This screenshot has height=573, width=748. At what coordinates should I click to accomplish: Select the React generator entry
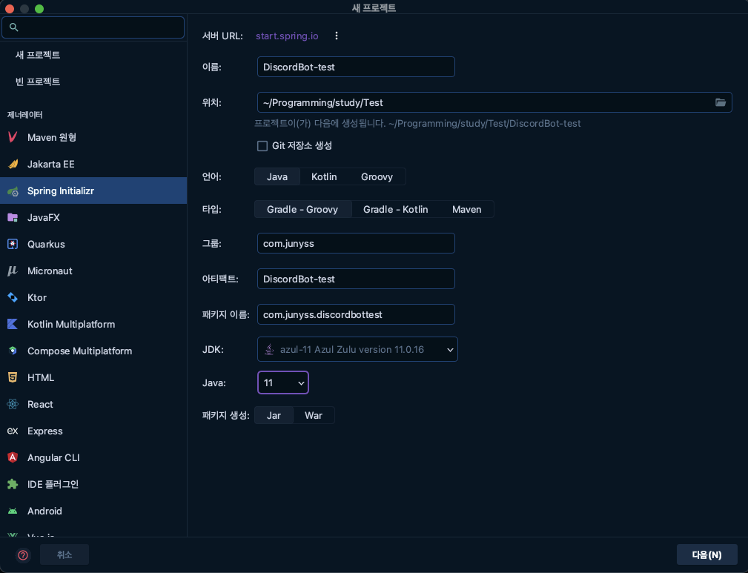[93, 404]
